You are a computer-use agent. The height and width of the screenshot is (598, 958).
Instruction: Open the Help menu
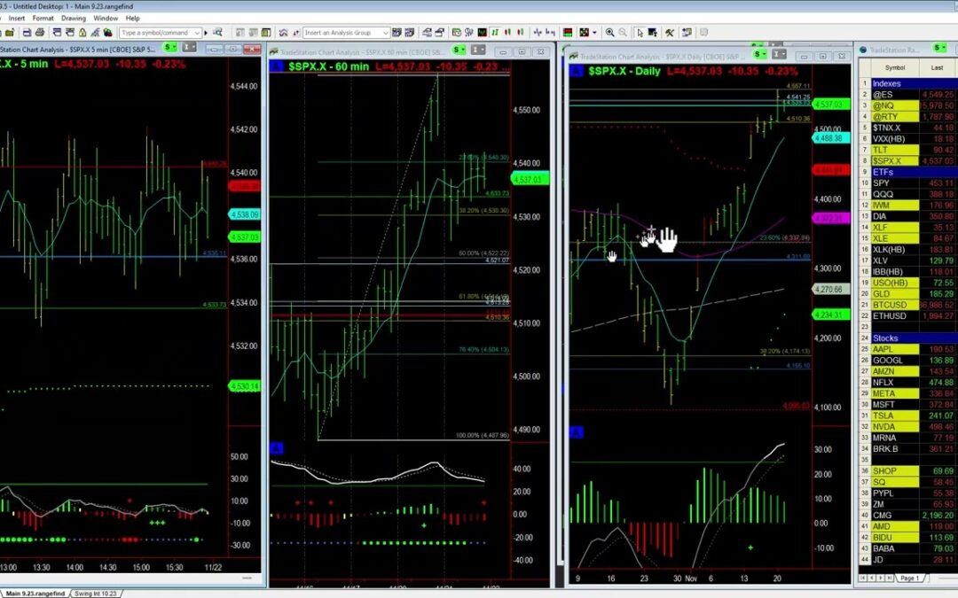click(132, 19)
